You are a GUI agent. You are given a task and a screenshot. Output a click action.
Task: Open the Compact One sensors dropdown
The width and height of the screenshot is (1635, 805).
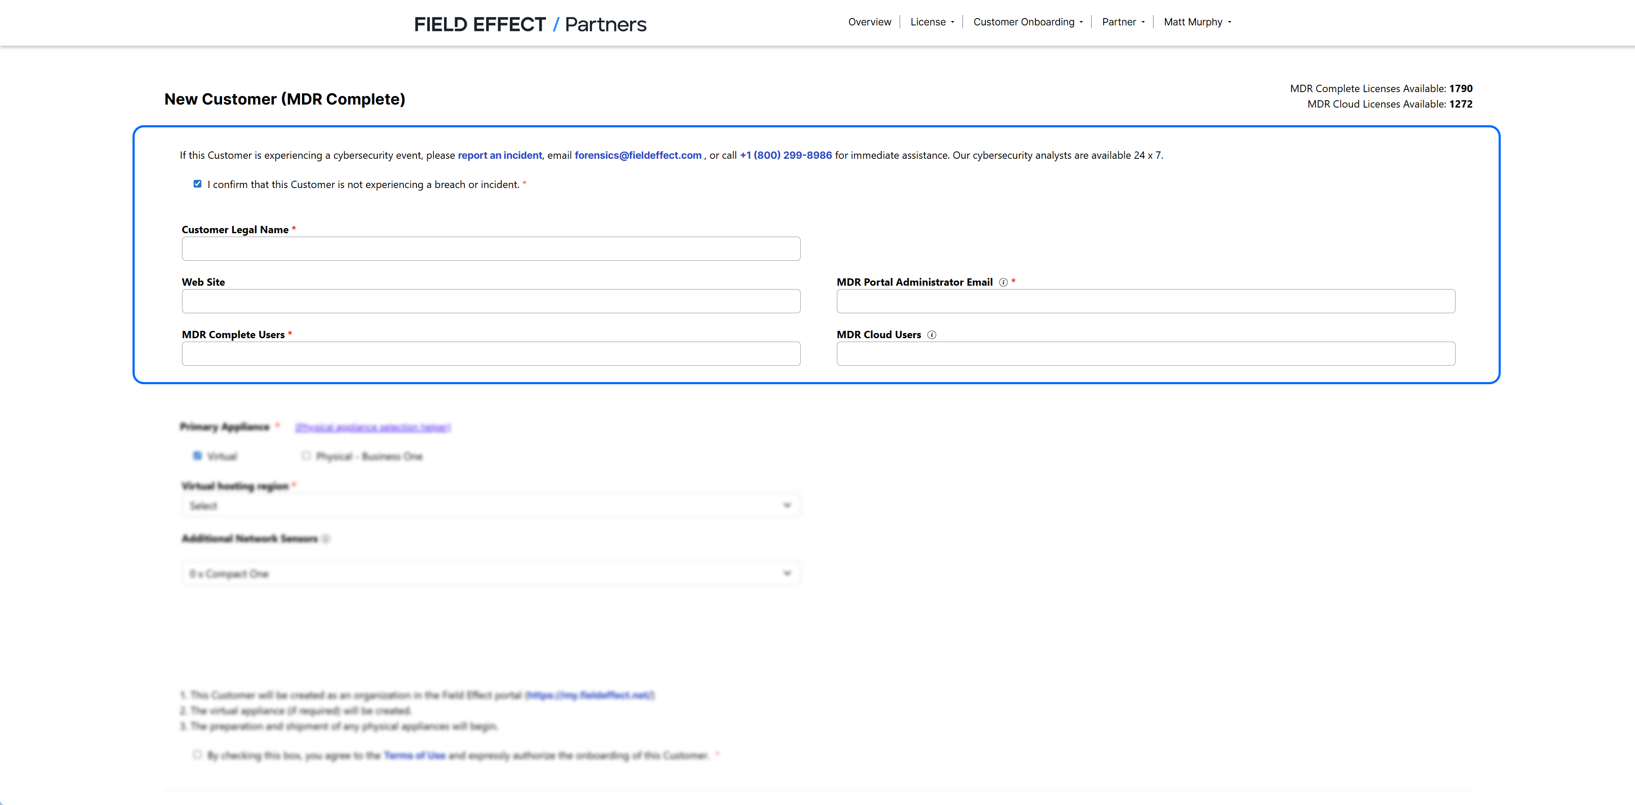click(x=490, y=574)
